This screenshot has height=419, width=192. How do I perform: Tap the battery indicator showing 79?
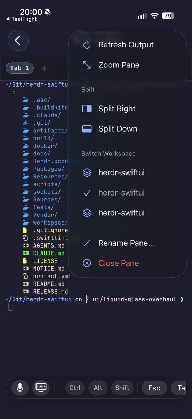click(169, 16)
